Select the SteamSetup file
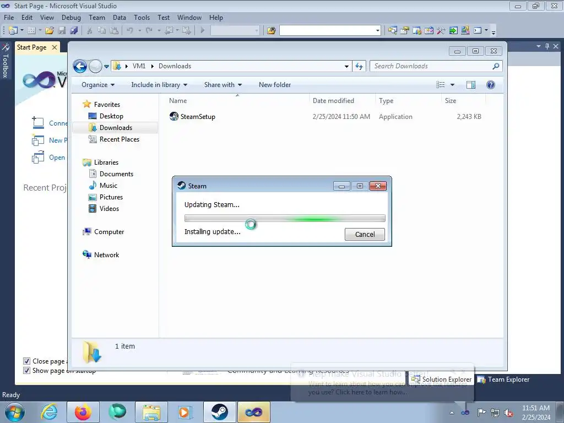 198,117
